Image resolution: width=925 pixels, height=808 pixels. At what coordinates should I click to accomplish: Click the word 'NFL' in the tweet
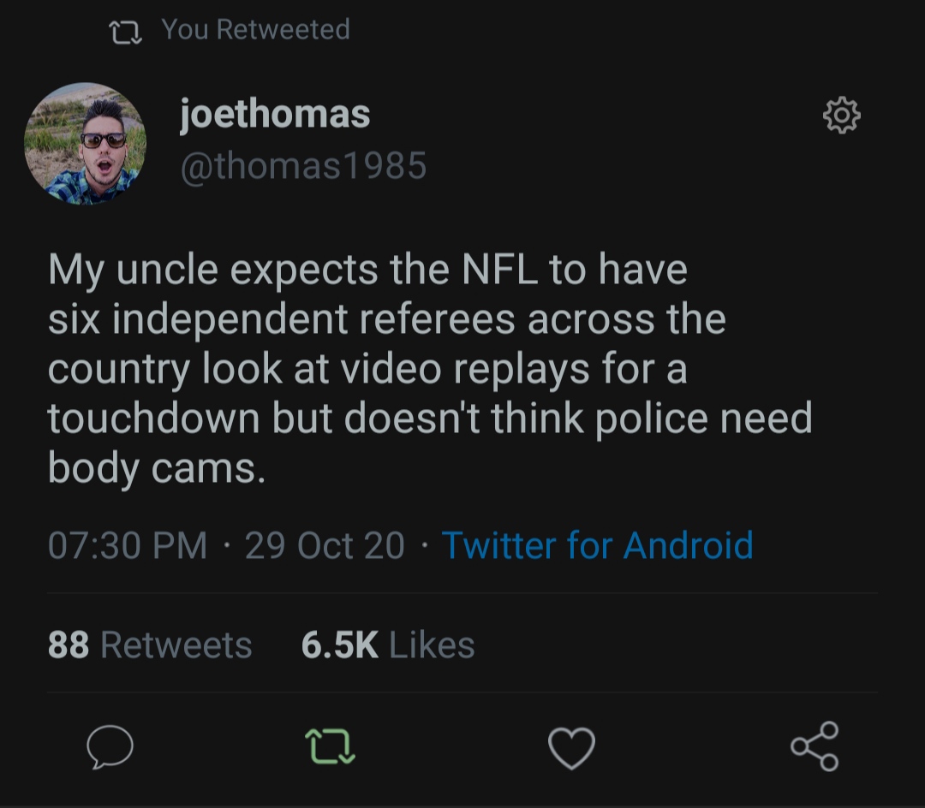tap(500, 270)
